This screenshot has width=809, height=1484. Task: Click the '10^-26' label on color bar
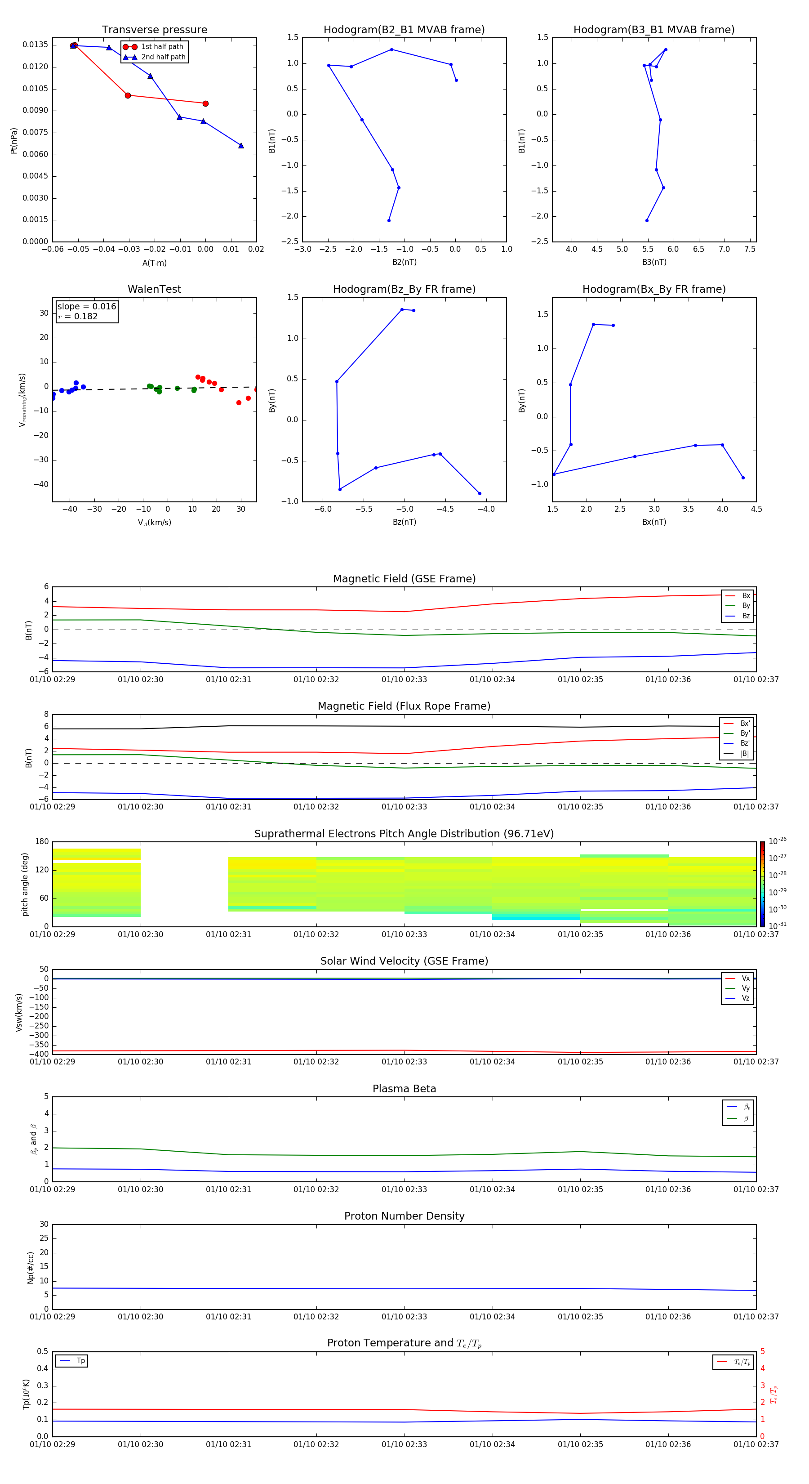778,841
